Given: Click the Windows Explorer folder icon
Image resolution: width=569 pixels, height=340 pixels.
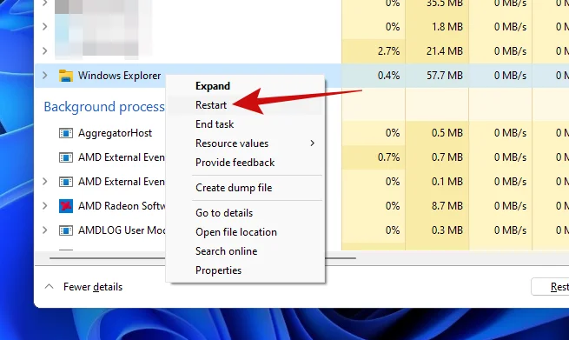Looking at the screenshot, I should pos(66,76).
